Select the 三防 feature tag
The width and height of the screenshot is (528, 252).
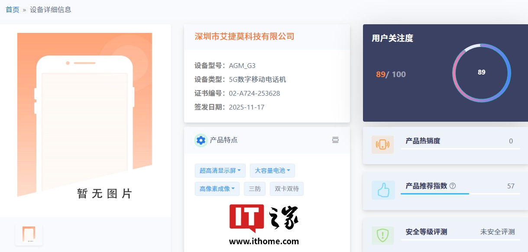255,189
